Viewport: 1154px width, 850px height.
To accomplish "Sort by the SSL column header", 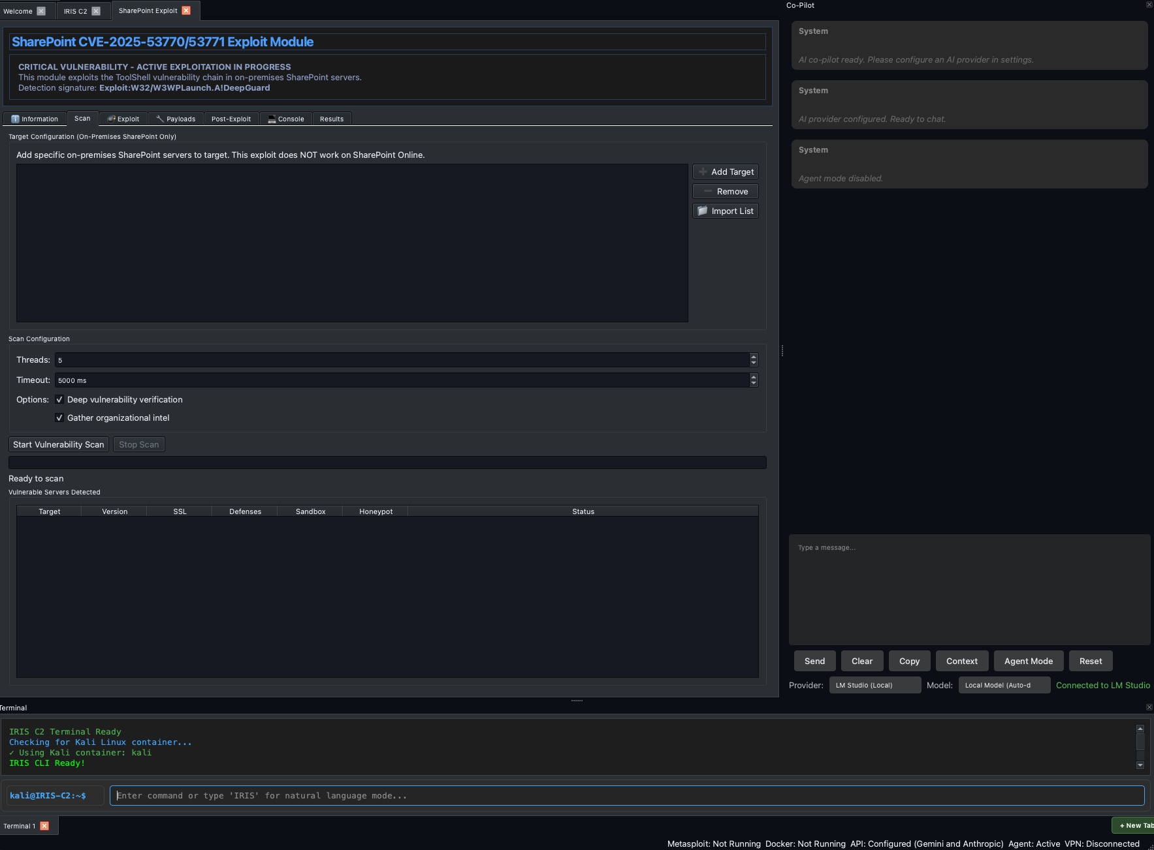I will click(x=180, y=511).
